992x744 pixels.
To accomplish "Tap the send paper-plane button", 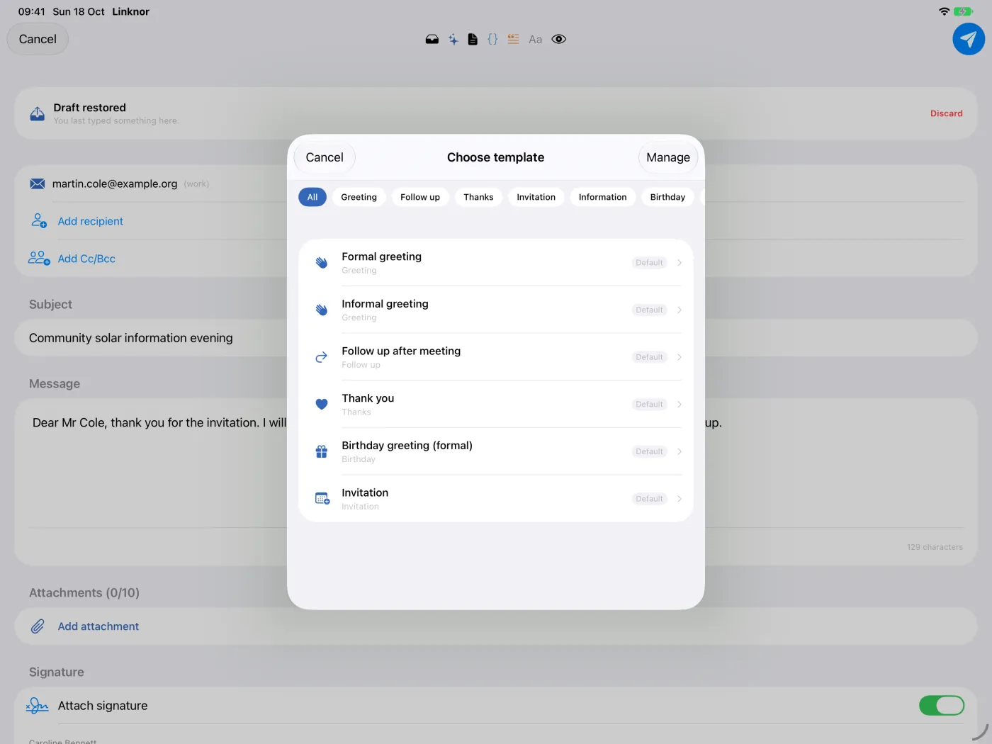I will pyautogui.click(x=968, y=39).
